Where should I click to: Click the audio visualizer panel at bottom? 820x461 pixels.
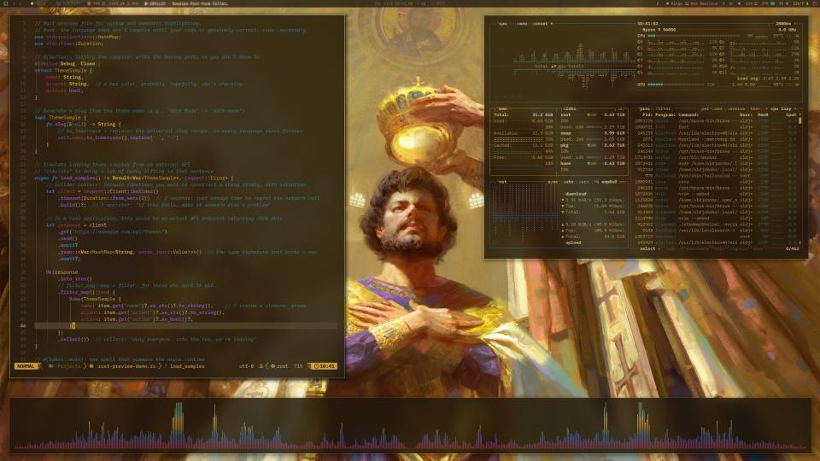[x=411, y=425]
